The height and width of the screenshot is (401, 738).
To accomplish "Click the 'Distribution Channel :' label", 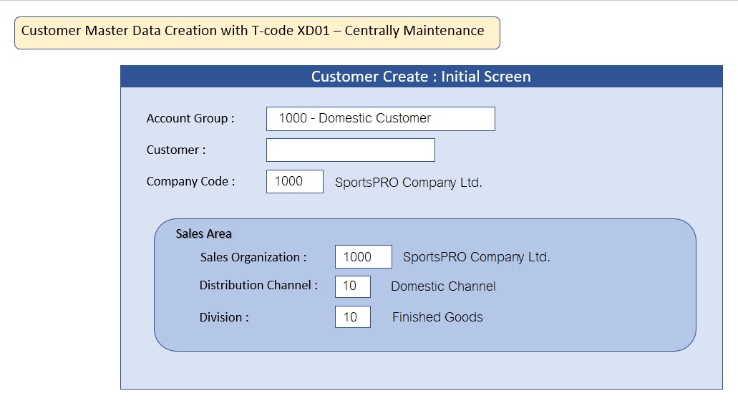I will 258,285.
